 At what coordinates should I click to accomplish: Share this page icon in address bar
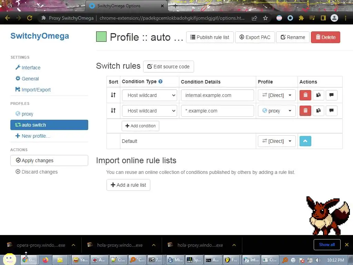(x=254, y=18)
